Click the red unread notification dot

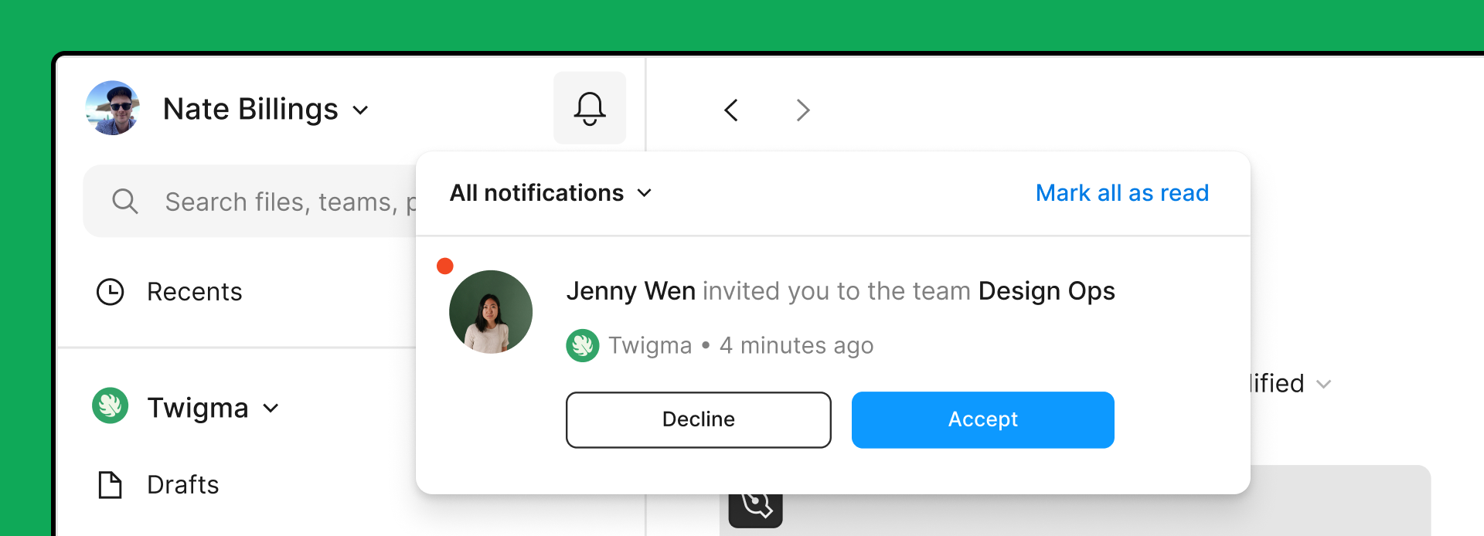click(x=445, y=266)
